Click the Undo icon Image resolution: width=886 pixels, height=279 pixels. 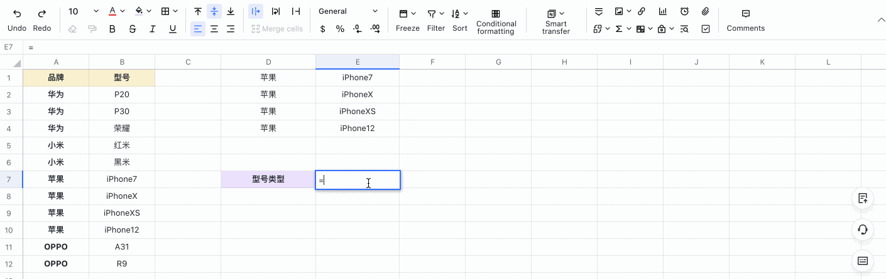pyautogui.click(x=17, y=13)
